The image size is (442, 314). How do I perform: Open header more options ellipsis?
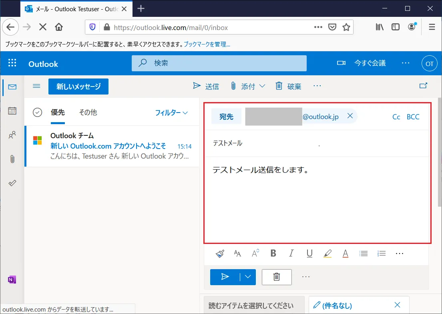(405, 63)
